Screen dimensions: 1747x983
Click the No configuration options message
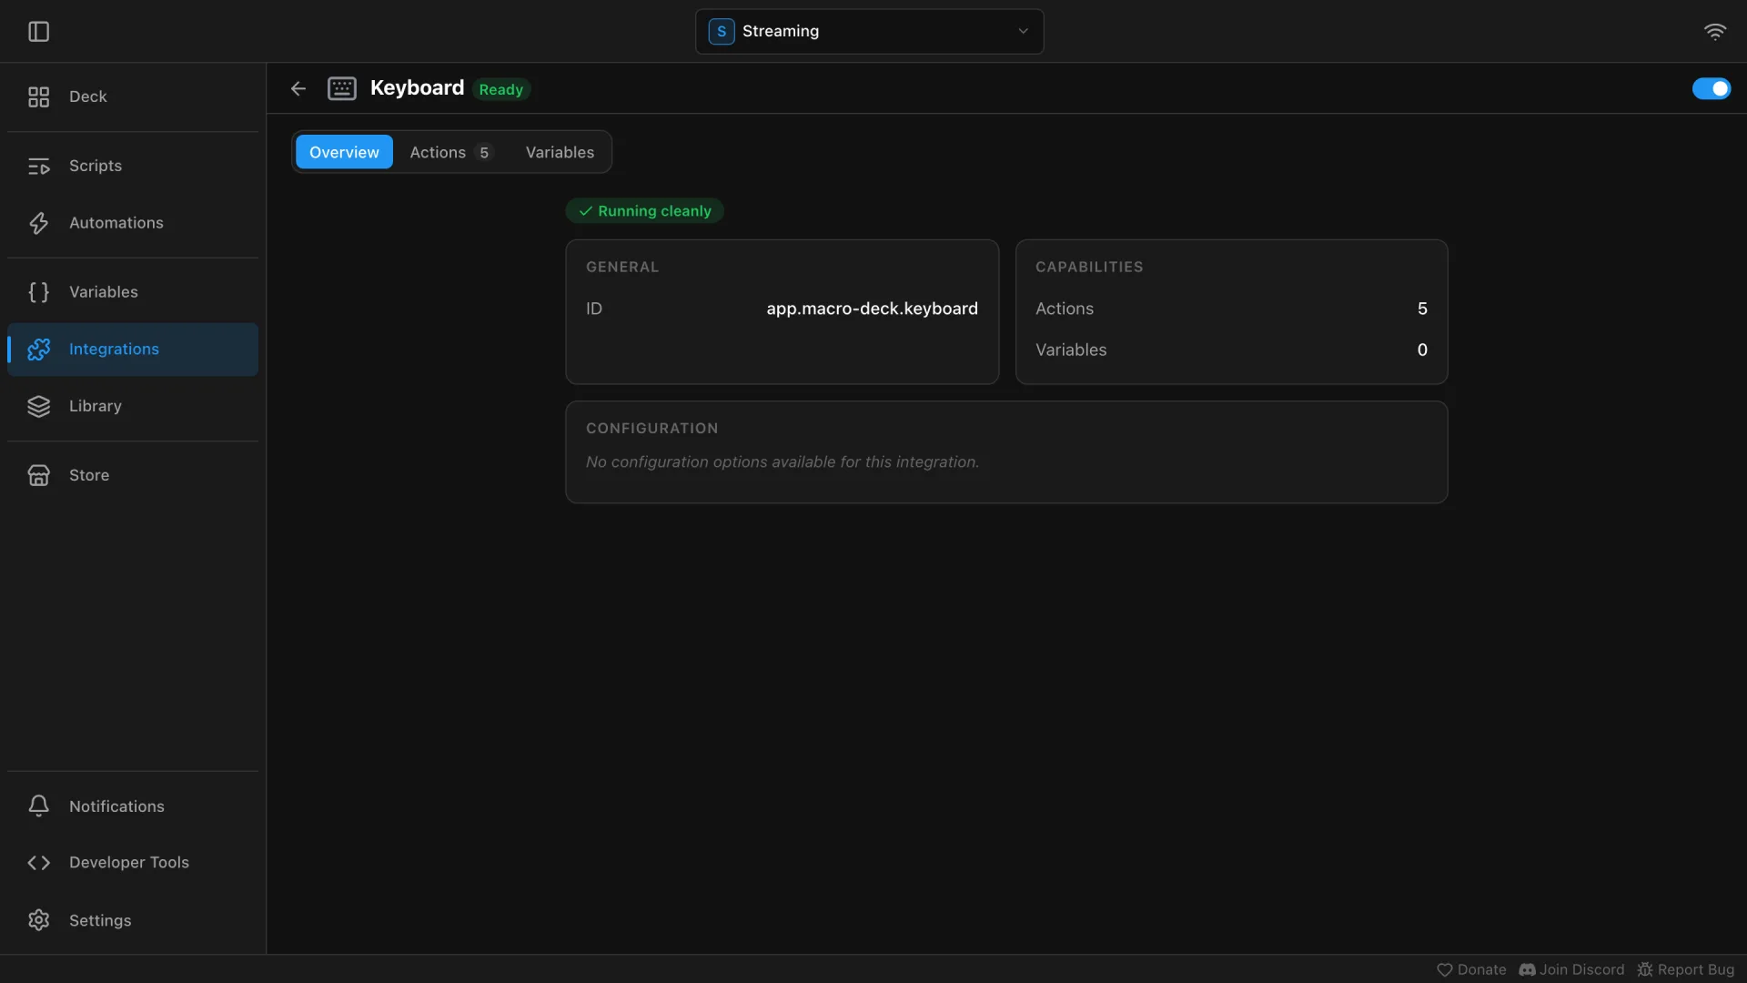(783, 462)
